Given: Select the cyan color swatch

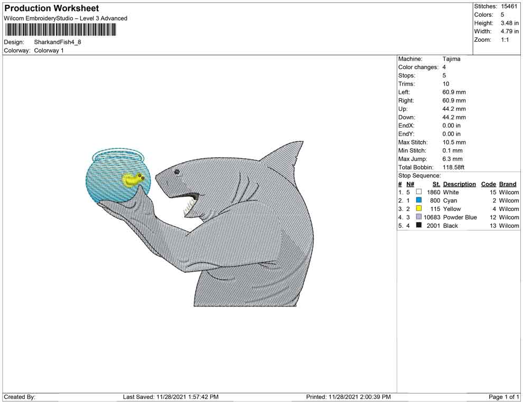Looking at the screenshot, I should coord(419,201).
